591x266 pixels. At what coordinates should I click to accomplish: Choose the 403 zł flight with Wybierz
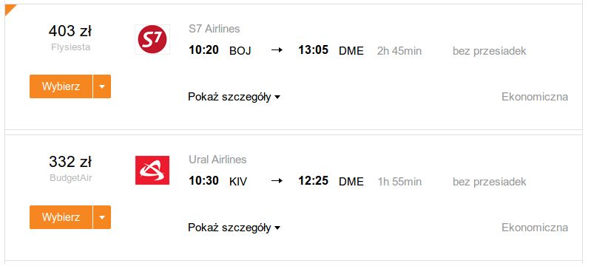click(x=61, y=86)
